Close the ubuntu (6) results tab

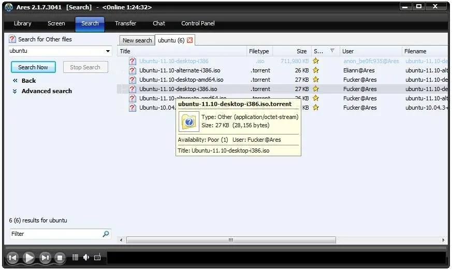(x=189, y=40)
